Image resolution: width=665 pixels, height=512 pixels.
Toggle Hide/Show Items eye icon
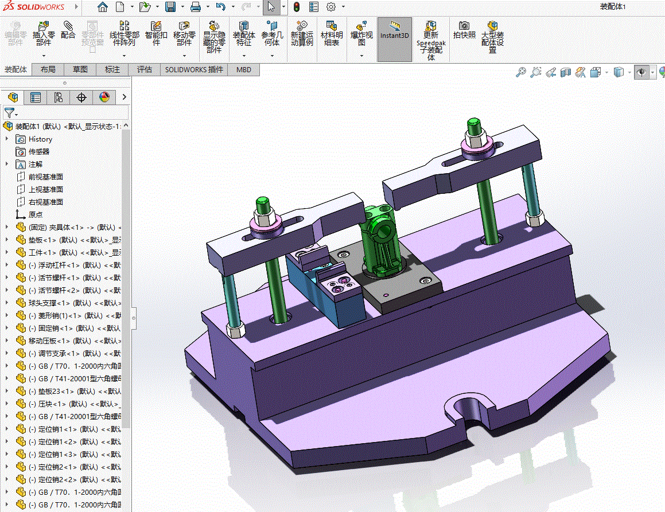click(641, 72)
